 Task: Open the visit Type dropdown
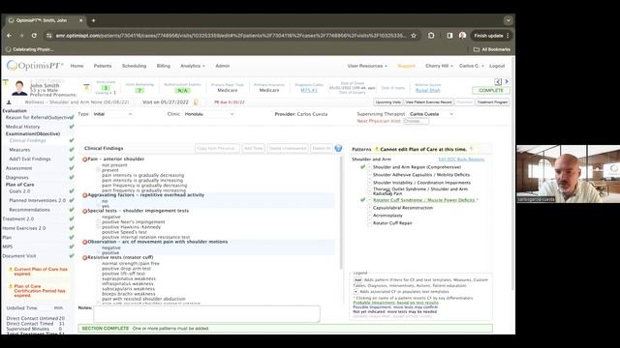[x=112, y=114]
